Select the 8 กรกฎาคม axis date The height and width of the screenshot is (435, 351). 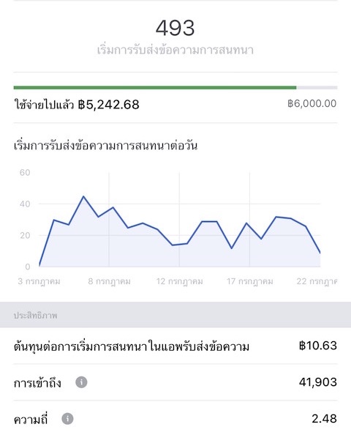[109, 281]
